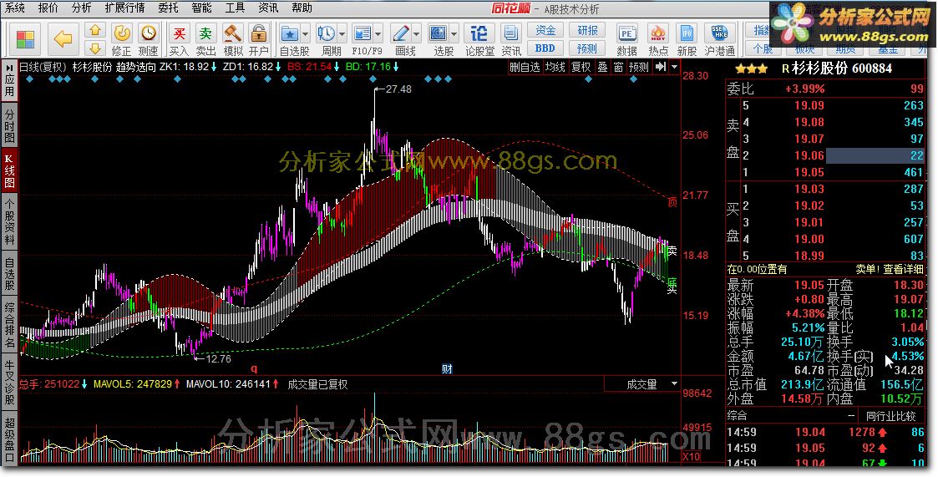Click the yellow down arrow button
Image resolution: width=938 pixels, height=477 pixels.
[95, 48]
